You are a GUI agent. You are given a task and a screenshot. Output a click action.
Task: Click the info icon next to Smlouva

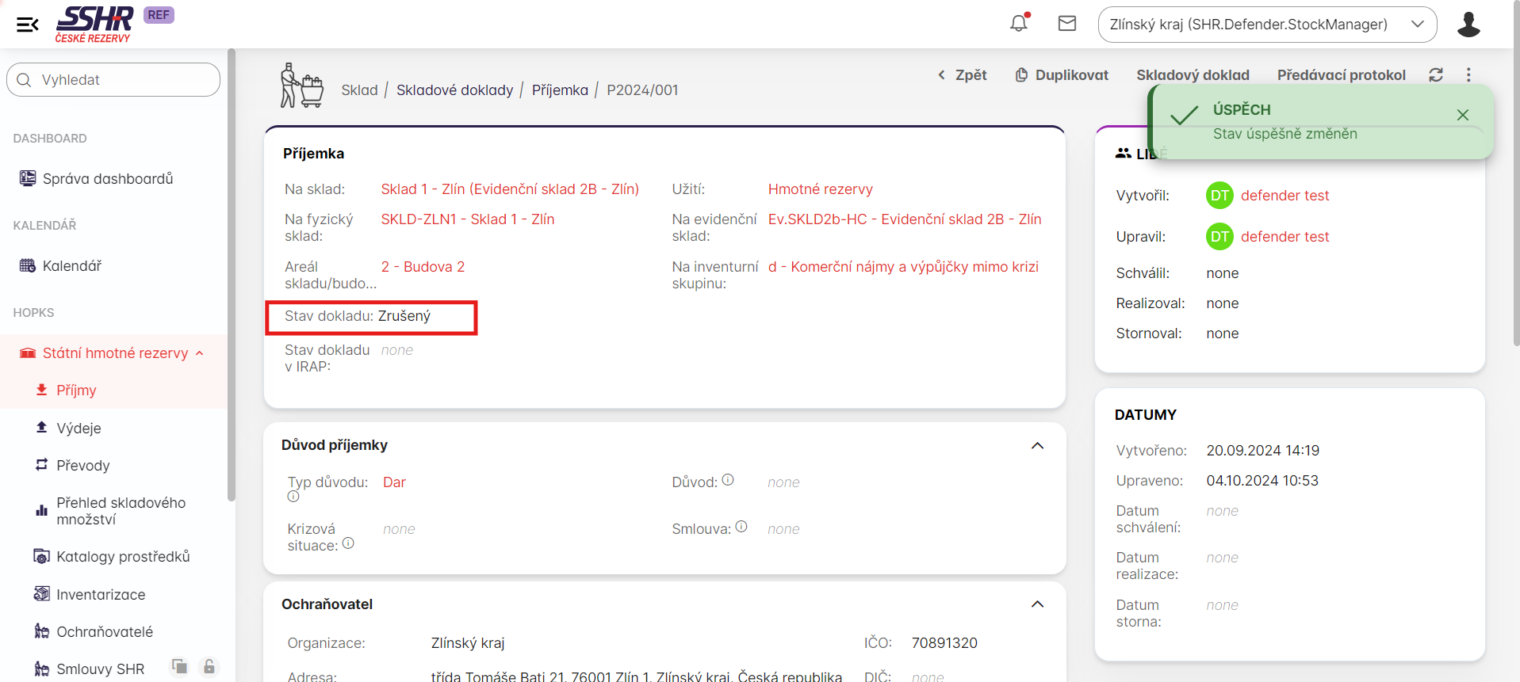741,527
